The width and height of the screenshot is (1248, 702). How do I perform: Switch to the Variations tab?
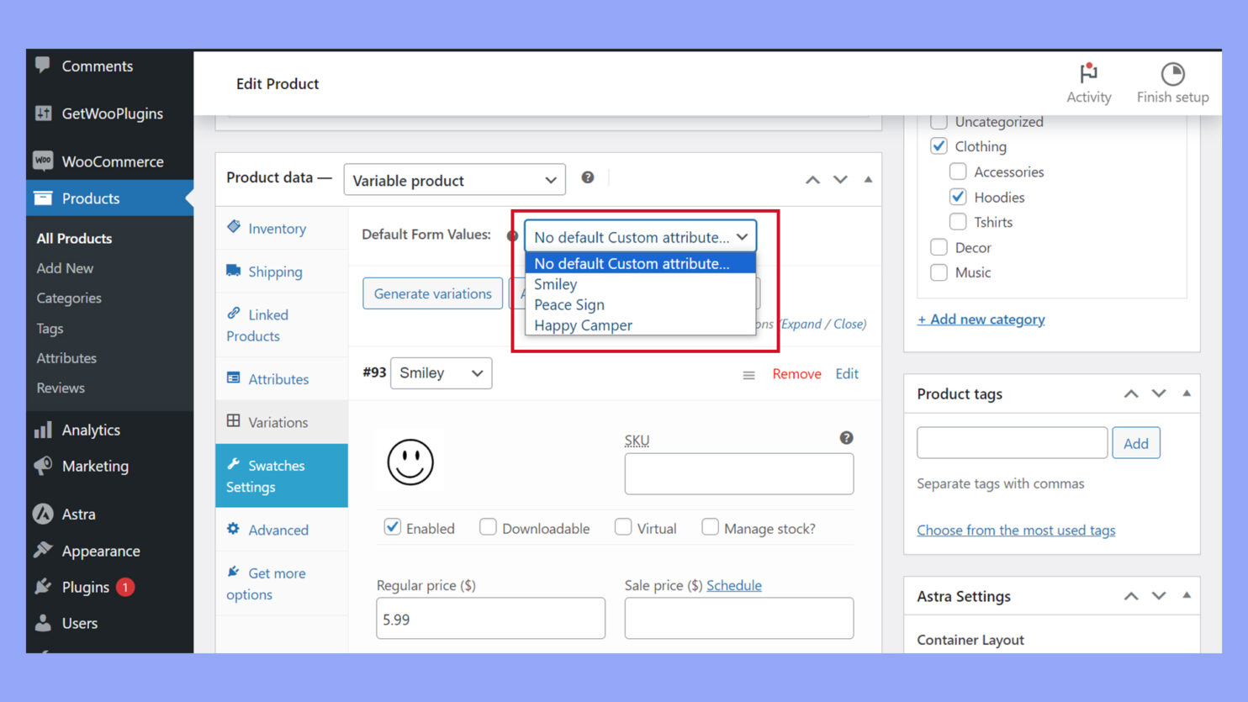click(281, 422)
